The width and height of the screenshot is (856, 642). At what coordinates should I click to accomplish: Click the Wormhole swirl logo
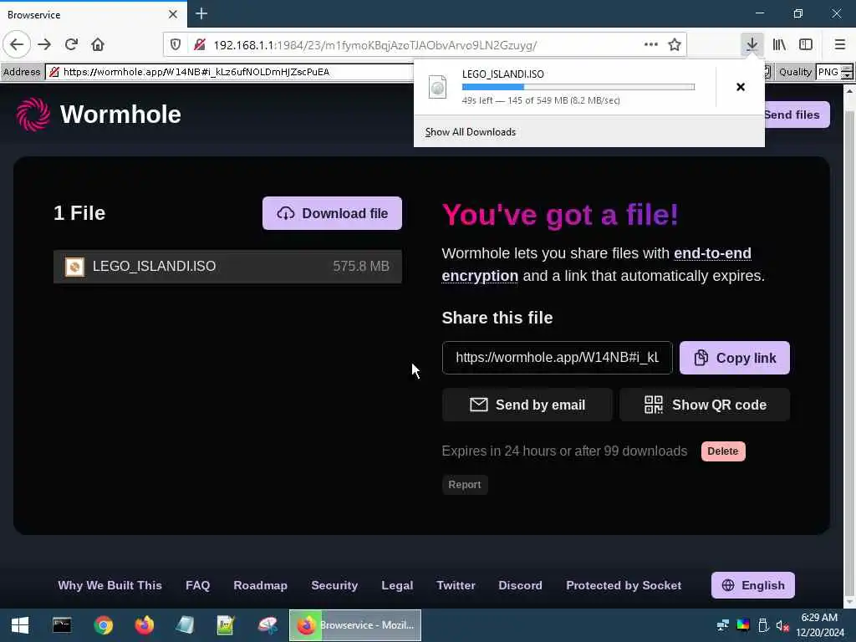click(33, 115)
